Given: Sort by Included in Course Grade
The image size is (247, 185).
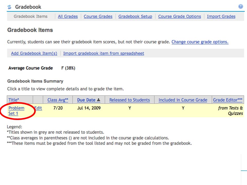Looking at the screenshot, I should coord(183,100).
